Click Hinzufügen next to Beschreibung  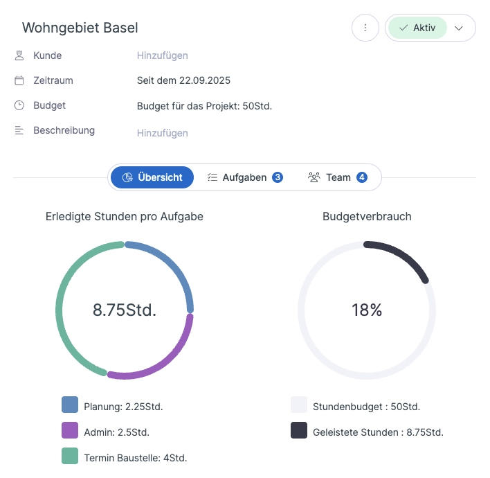[163, 133]
